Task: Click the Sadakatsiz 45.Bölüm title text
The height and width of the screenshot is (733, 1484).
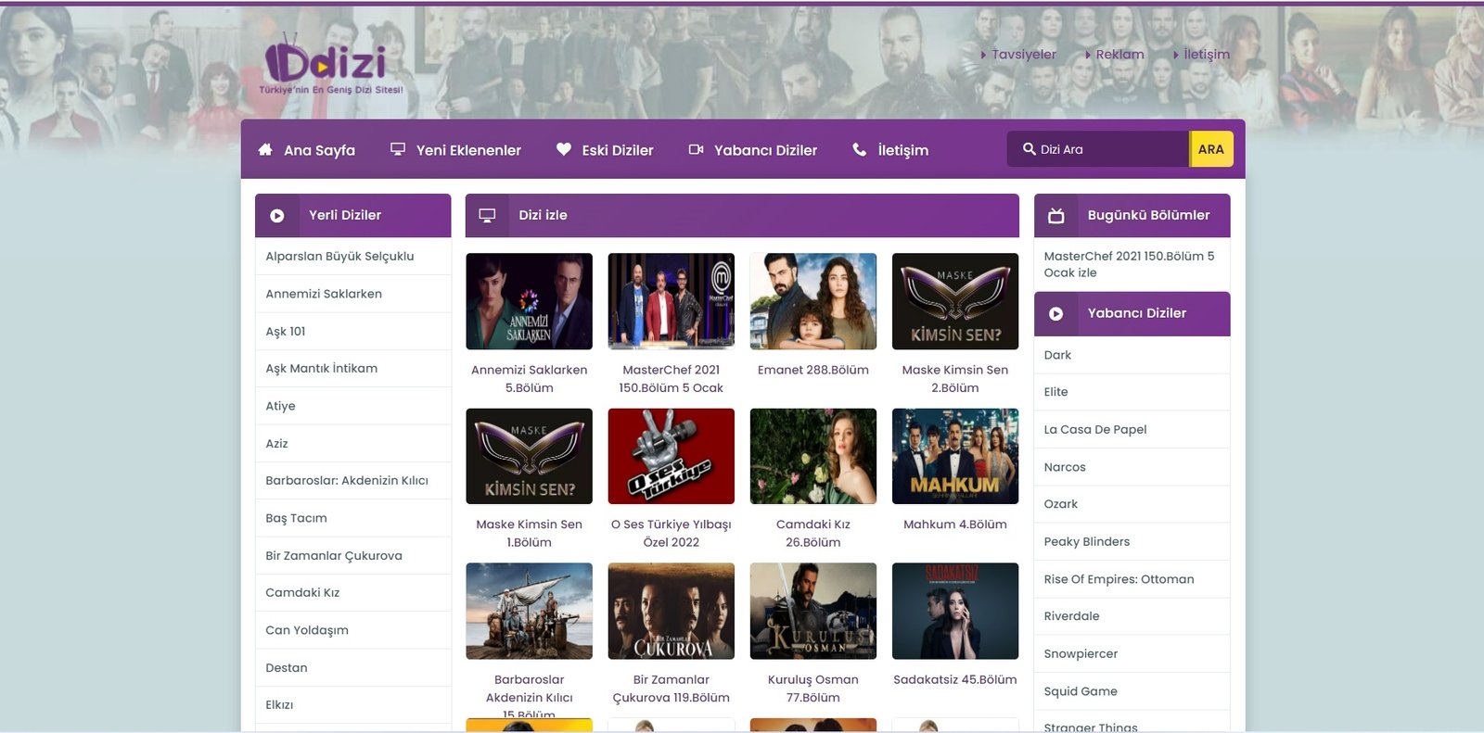Action: (954, 679)
